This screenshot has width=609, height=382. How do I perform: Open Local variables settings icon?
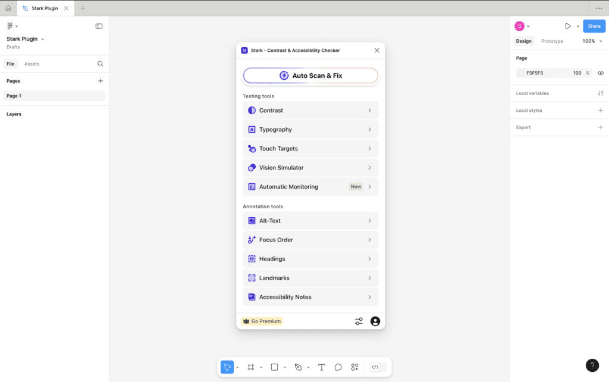point(601,93)
